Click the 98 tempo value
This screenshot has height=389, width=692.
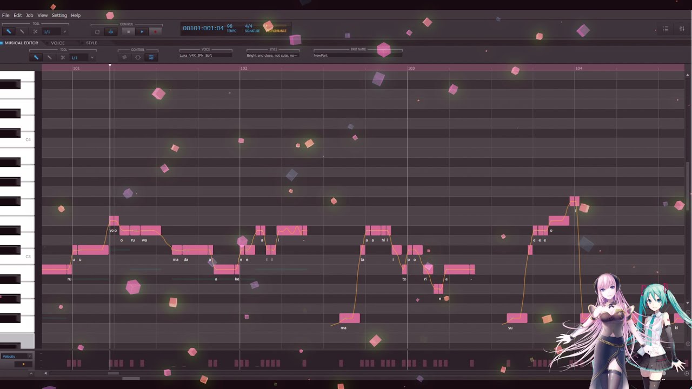(230, 26)
